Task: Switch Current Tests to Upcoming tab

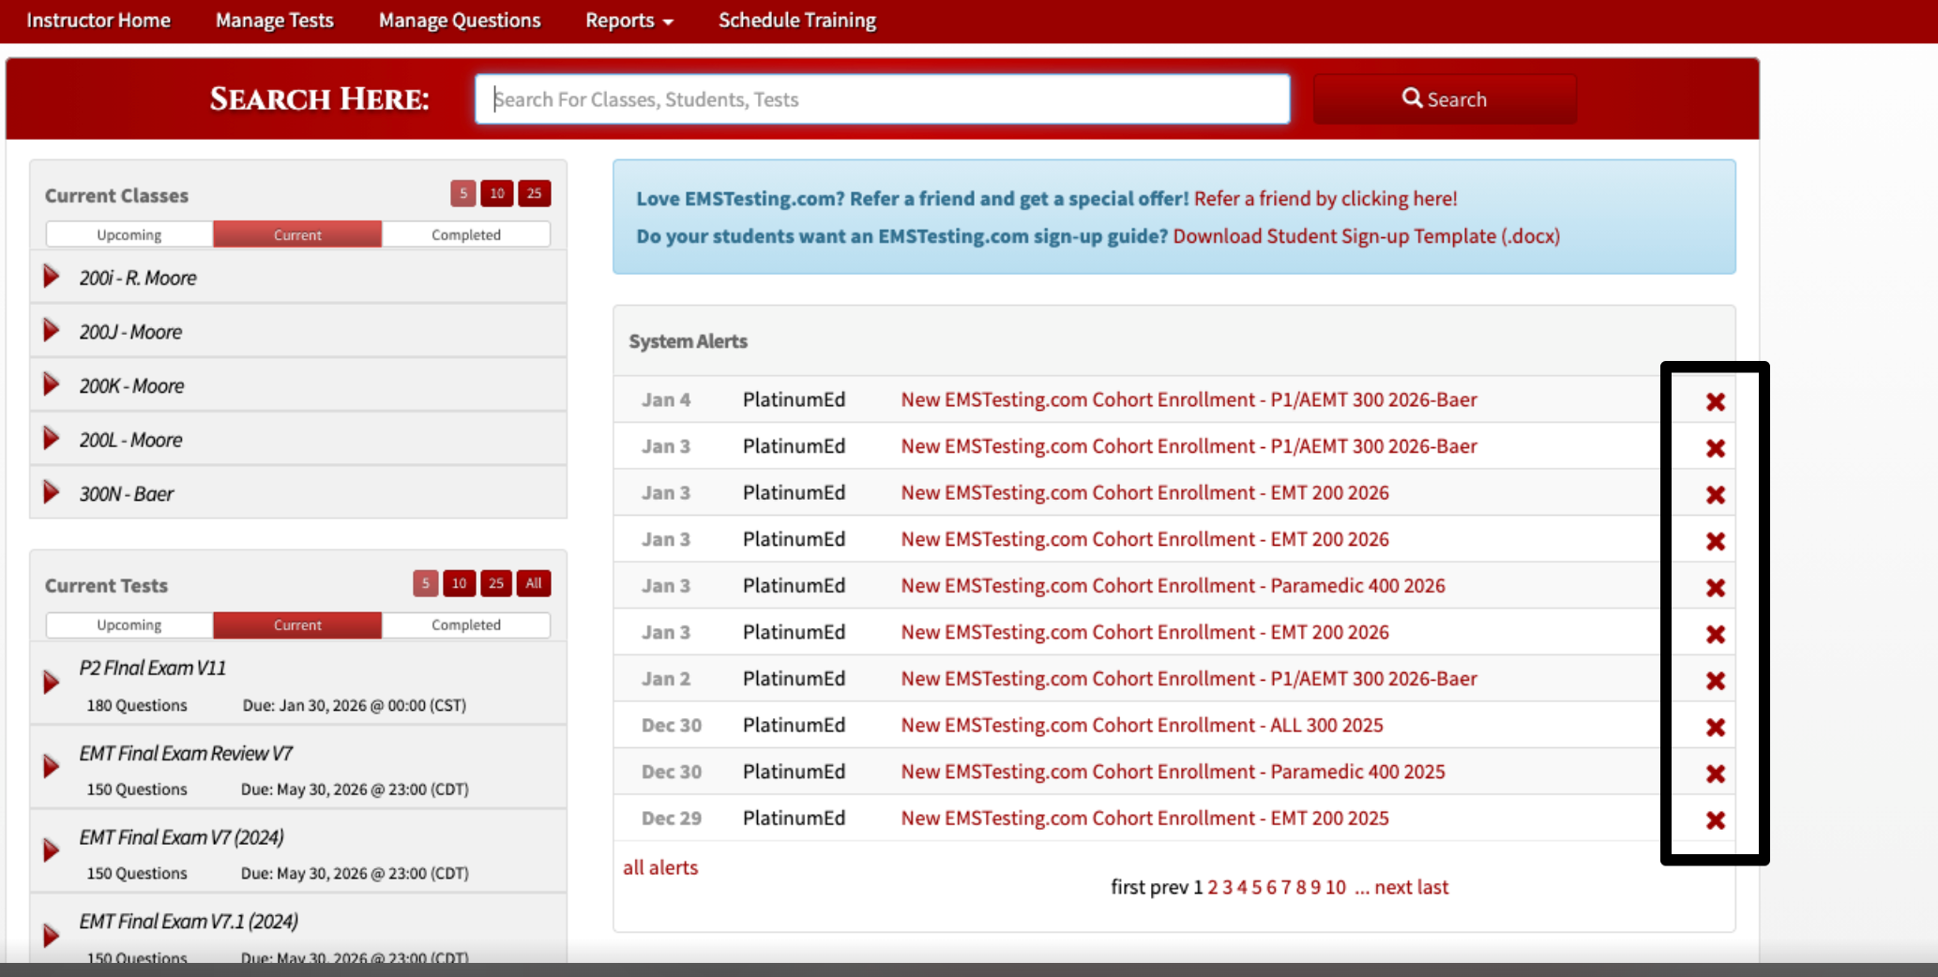Action: click(x=129, y=624)
